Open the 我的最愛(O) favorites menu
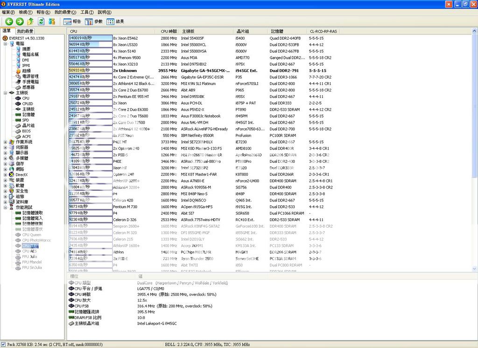478x348 pixels. point(65,12)
